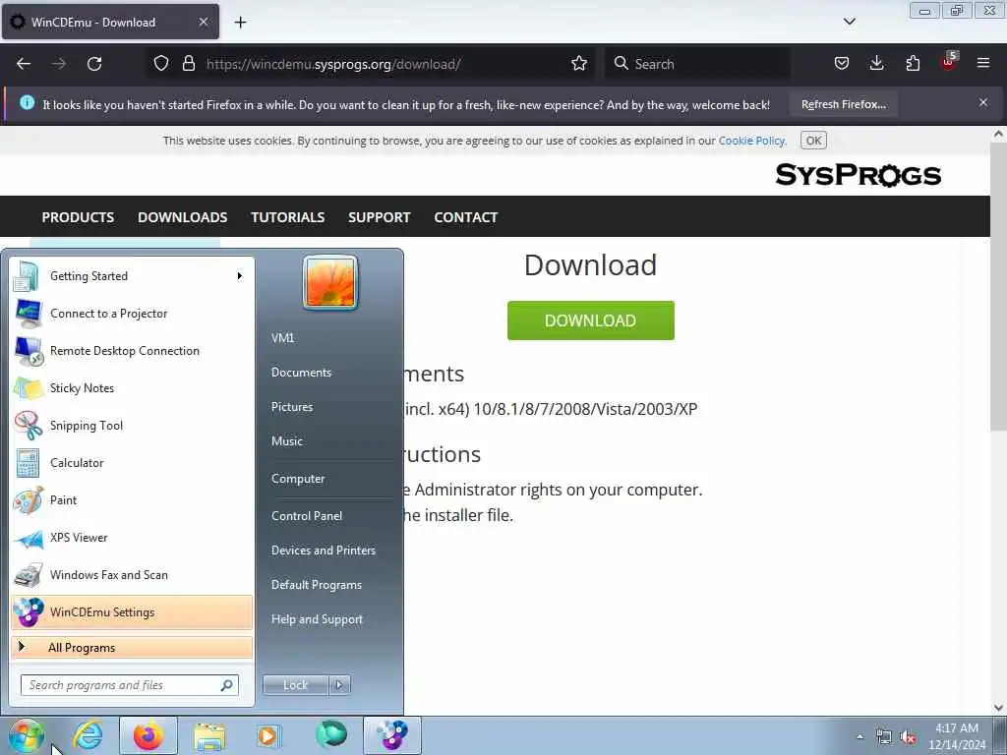Click the muted volume tray icon
Viewport: 1007px width, 755px height.
908,737
